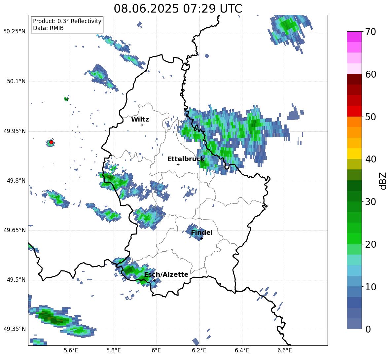Click the 49.8°N latitude label
Screen dimensions: 391x357
tap(16, 181)
